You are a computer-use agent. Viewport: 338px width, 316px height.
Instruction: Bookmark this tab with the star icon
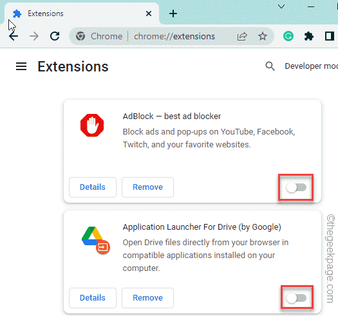coord(262,36)
